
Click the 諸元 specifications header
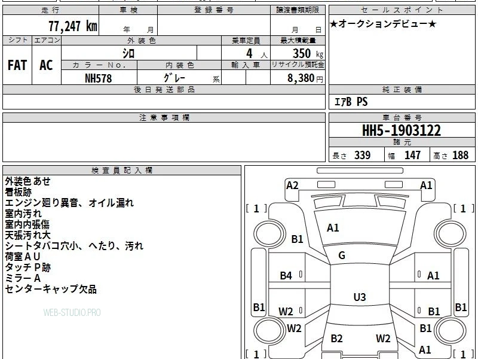[402, 142]
